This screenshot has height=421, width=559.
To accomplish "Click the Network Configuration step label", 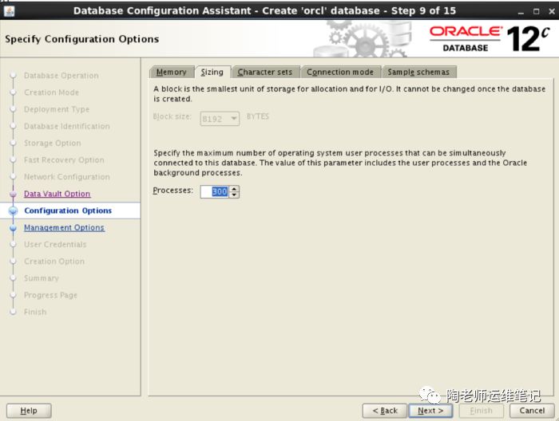I will [66, 177].
